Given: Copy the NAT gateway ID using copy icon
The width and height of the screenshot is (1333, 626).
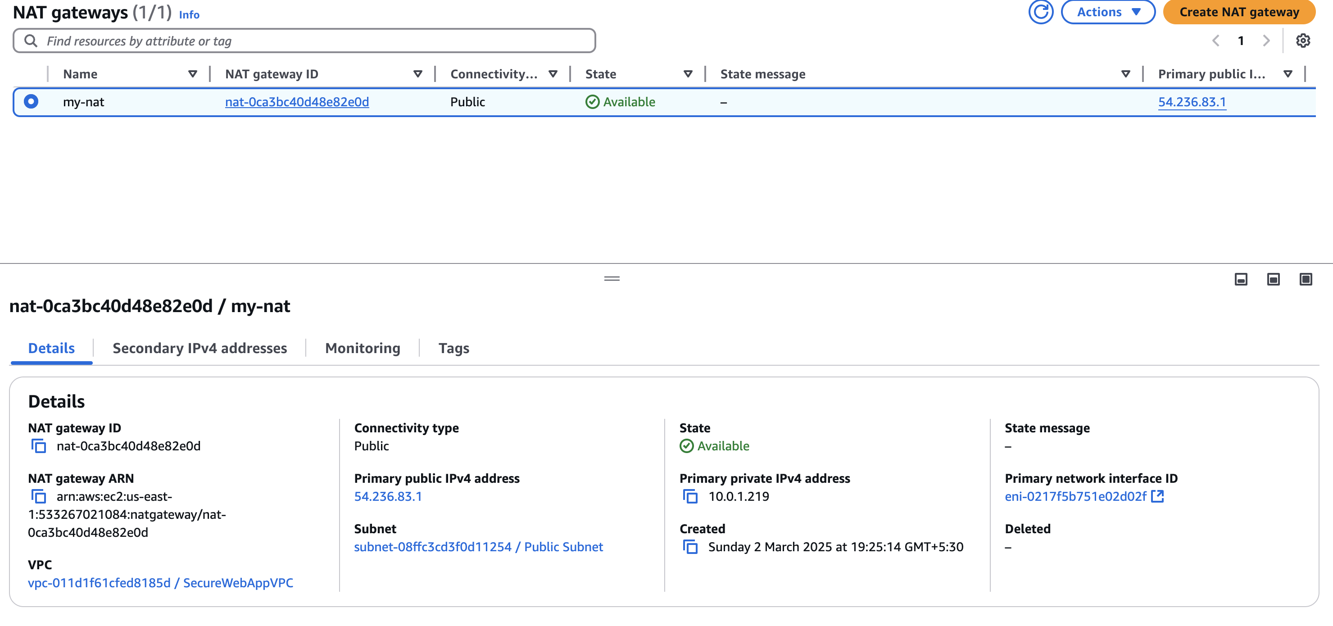Looking at the screenshot, I should coord(39,445).
